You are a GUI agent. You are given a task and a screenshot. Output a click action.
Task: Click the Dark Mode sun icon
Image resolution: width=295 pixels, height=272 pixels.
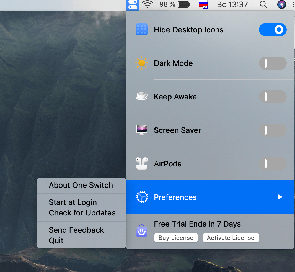pyautogui.click(x=142, y=63)
